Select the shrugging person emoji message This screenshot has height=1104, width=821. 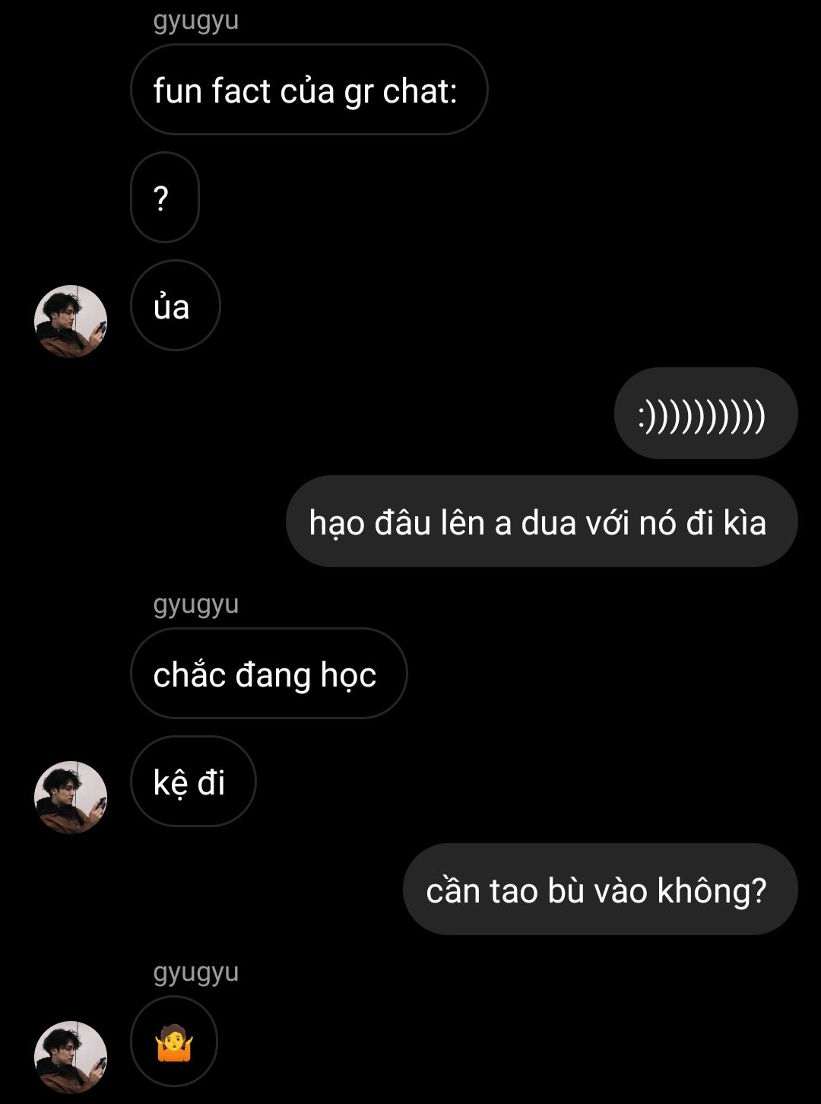click(x=174, y=1042)
